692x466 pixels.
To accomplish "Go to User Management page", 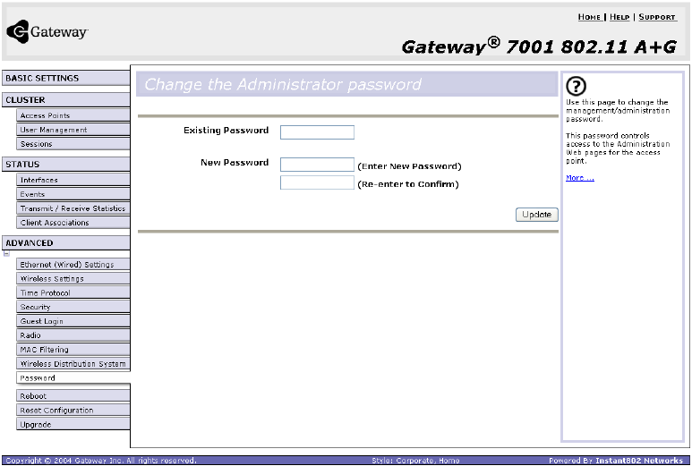I will click(73, 130).
